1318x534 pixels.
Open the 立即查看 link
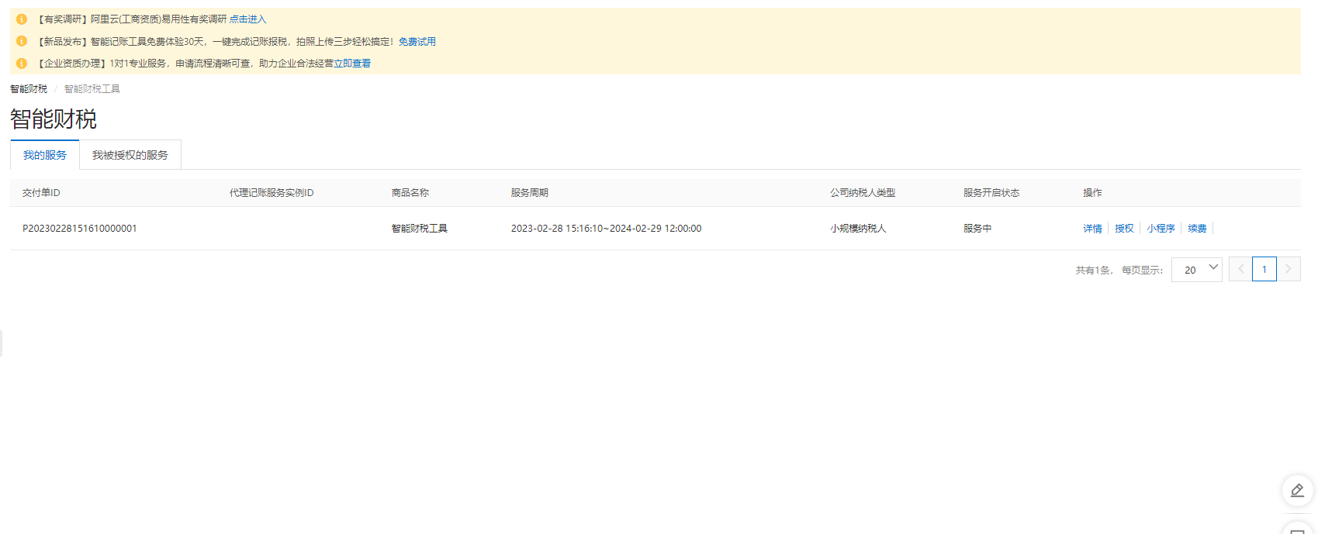coord(352,64)
